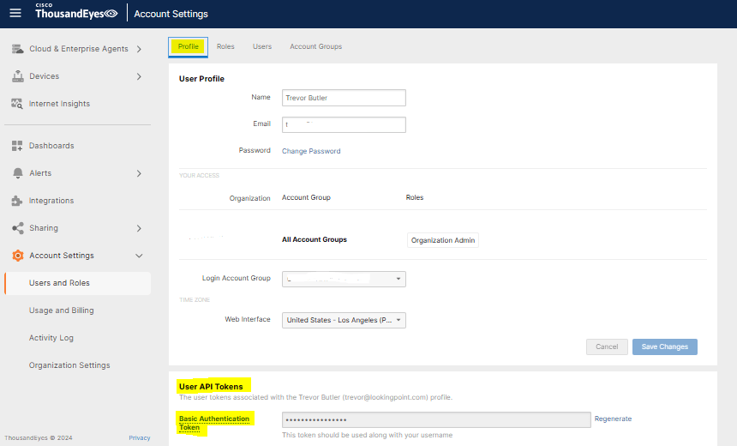Click the Sharing icon in sidebar
This screenshot has width=737, height=446.
[17, 228]
